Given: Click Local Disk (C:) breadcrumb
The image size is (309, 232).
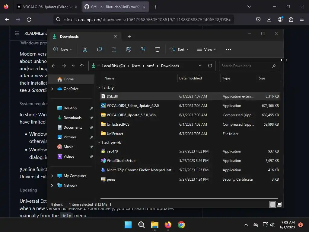Looking at the screenshot, I should [x=113, y=66].
